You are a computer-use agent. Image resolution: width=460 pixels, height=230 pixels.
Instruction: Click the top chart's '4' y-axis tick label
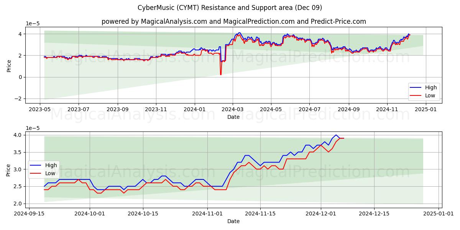(x=21, y=34)
